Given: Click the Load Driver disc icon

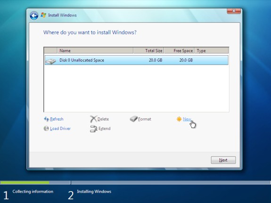Looking at the screenshot, I should click(x=46, y=129).
